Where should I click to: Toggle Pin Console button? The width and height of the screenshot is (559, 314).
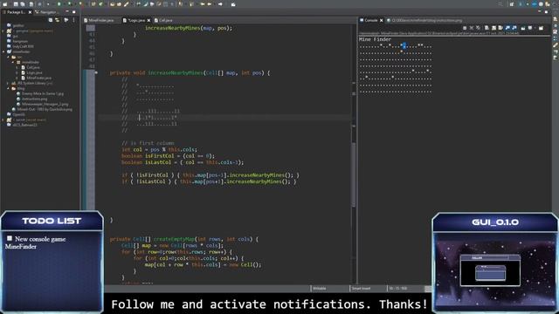(523, 28)
